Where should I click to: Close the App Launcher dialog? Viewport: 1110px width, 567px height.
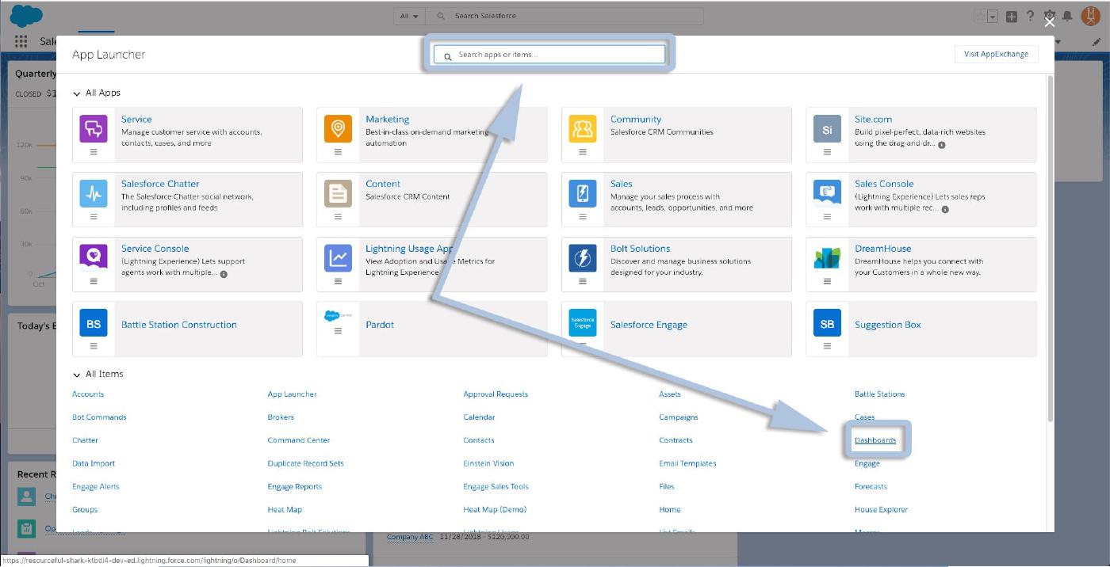point(1050,22)
